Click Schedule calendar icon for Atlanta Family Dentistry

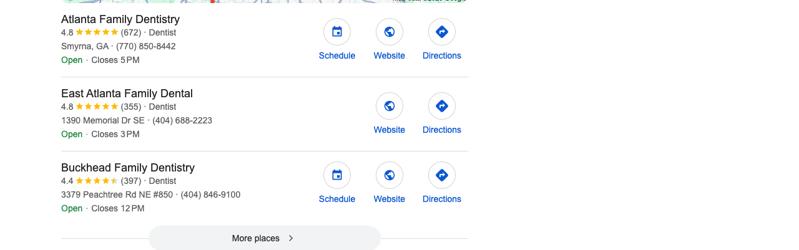(337, 32)
